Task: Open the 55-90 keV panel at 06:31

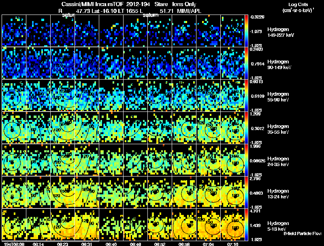Action: click(87, 95)
